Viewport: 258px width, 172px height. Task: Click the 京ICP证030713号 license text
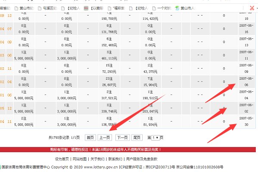coord(160,167)
